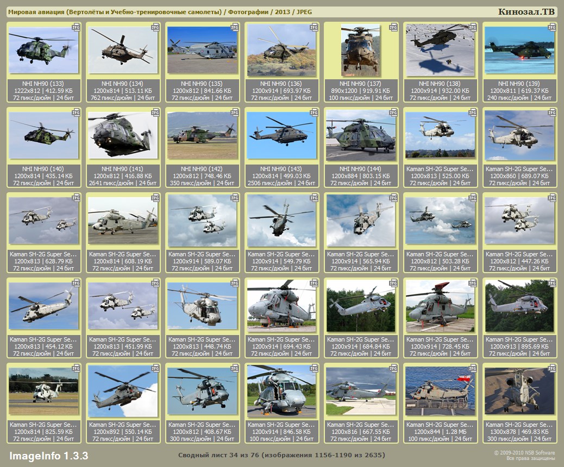Click the '1222x812 | 412.59 КБ' size text

[x=43, y=91]
